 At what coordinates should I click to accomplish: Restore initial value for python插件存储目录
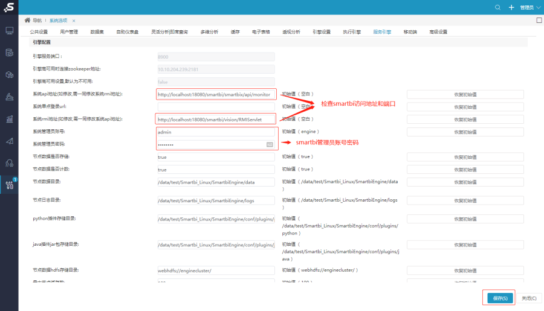click(x=465, y=219)
